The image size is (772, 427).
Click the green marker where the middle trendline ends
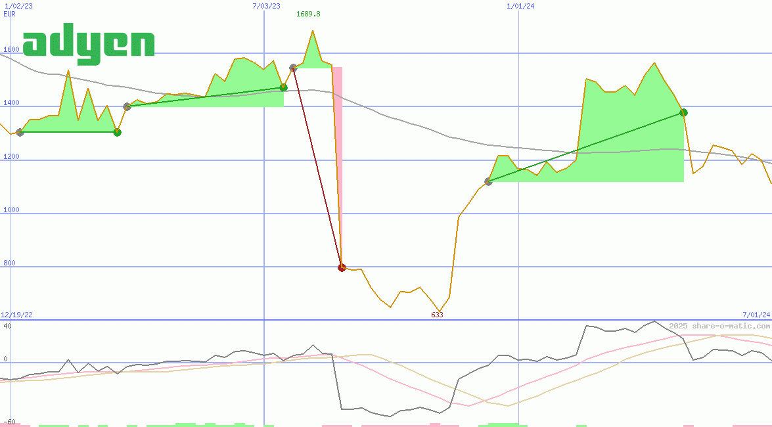pos(284,87)
